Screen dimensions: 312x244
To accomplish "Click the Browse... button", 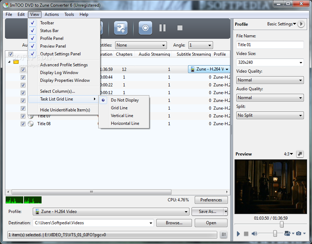I will click(x=174, y=223).
